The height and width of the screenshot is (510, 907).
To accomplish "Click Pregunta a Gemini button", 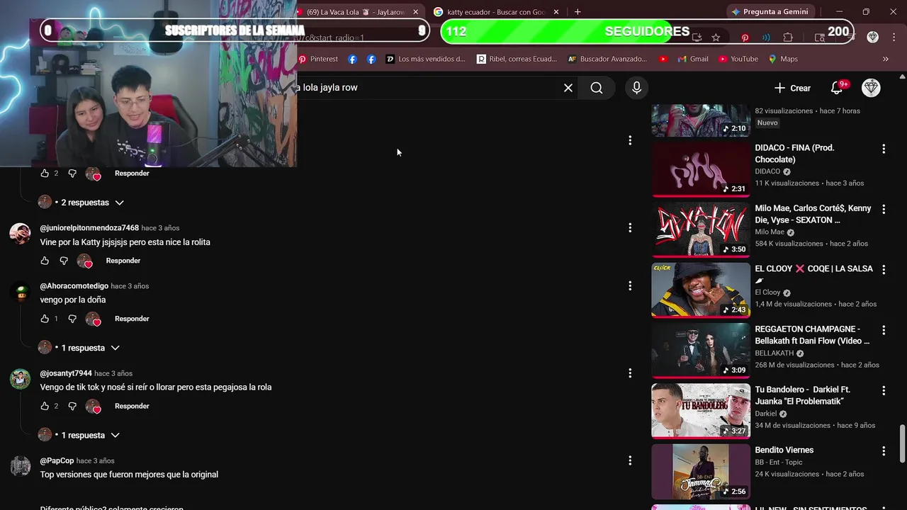I will pos(769,12).
